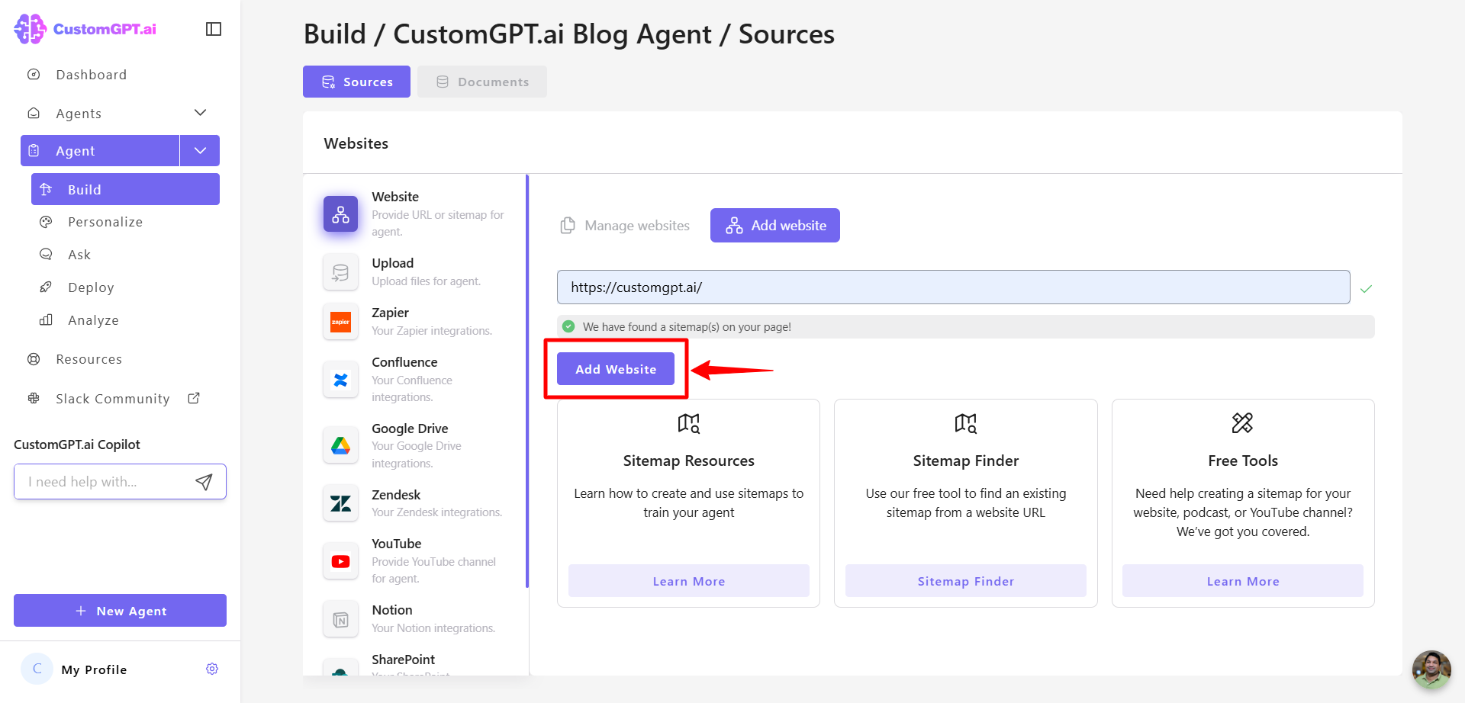Open the Ask section

click(x=79, y=255)
